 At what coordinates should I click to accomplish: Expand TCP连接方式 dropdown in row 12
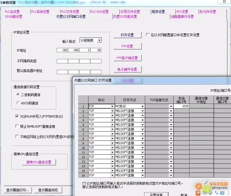point(171,157)
